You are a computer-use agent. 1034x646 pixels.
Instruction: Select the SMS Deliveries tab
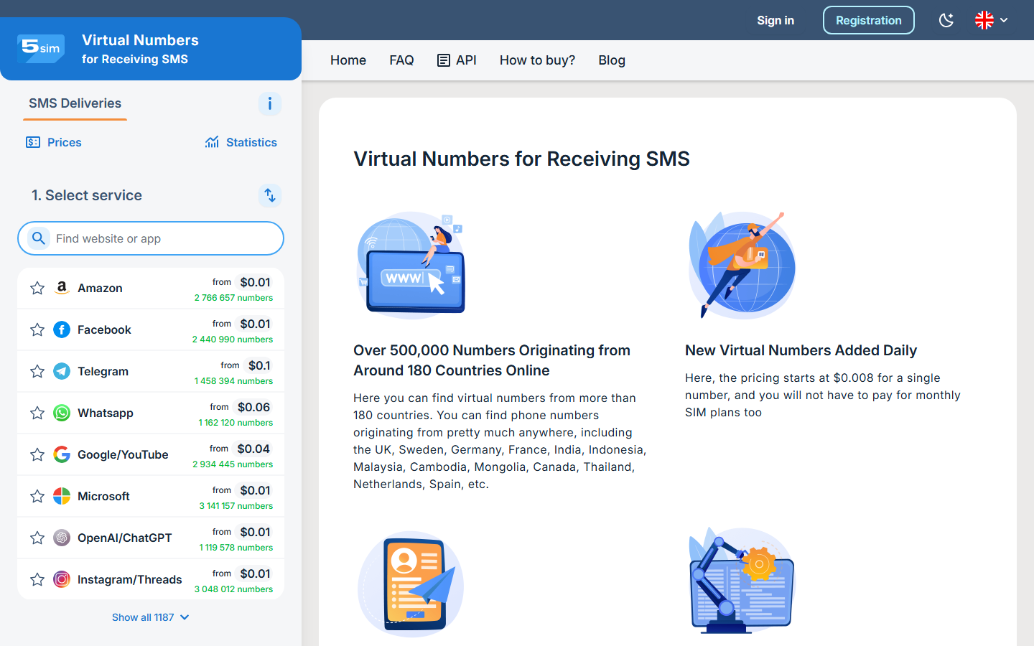click(x=75, y=103)
